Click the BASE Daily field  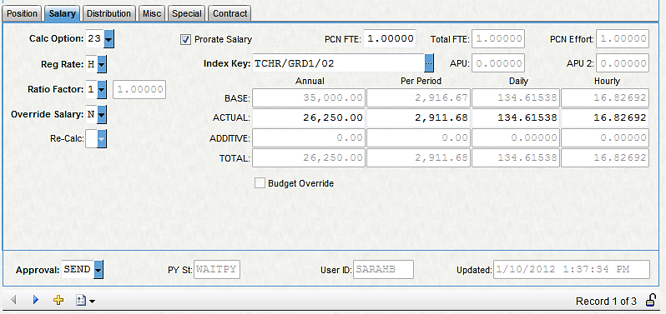[516, 98]
